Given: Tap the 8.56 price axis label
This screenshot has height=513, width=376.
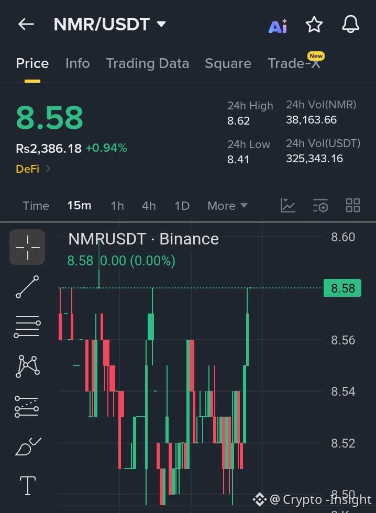Looking at the screenshot, I should pyautogui.click(x=343, y=340).
